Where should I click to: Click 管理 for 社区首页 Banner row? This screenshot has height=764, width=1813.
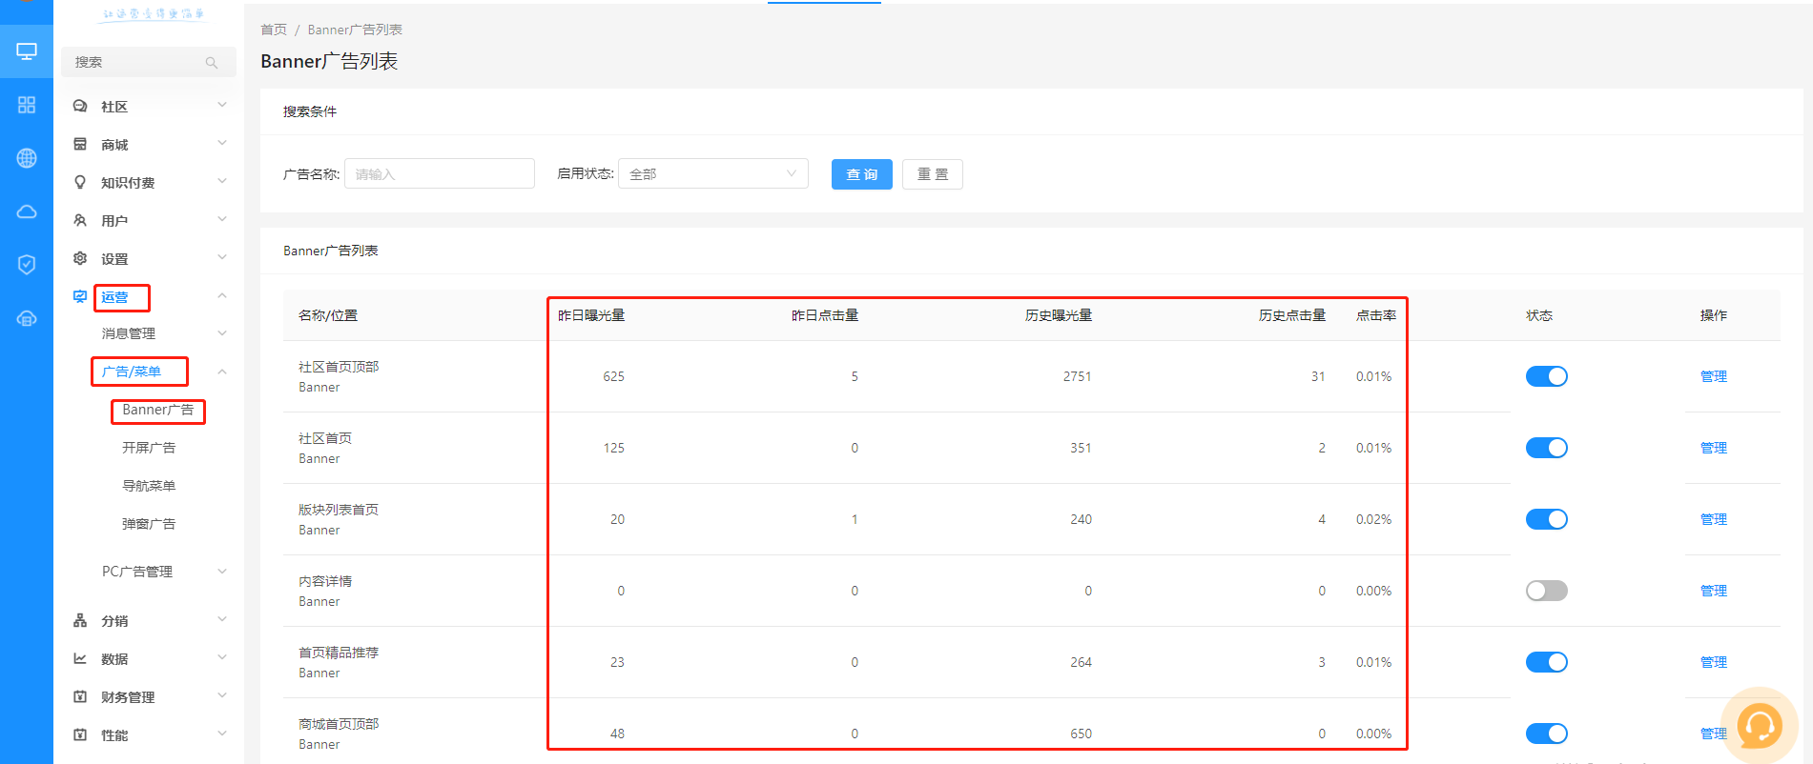click(x=1714, y=448)
